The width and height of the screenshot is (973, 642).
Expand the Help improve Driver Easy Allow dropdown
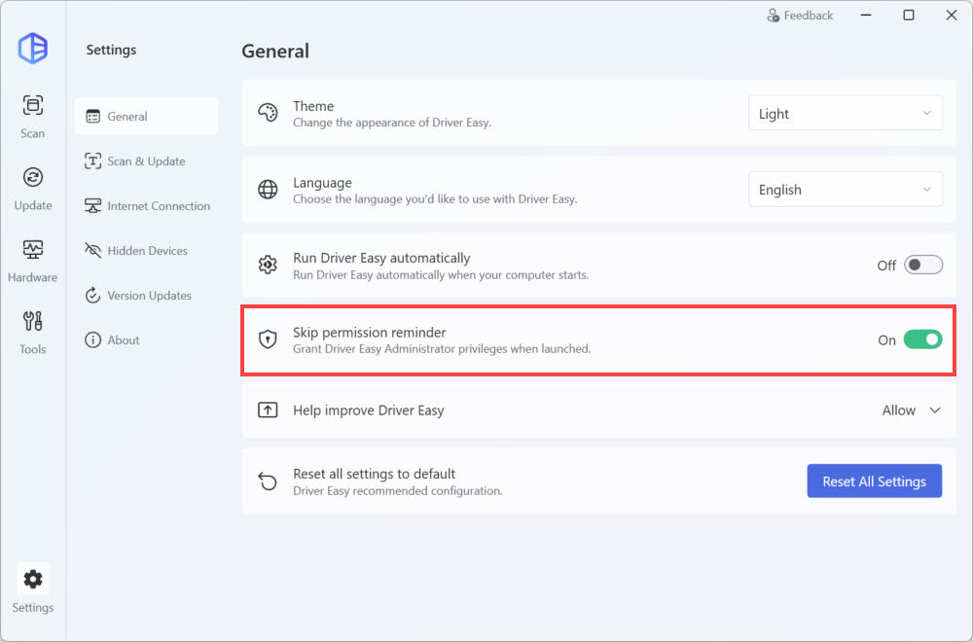pos(912,410)
